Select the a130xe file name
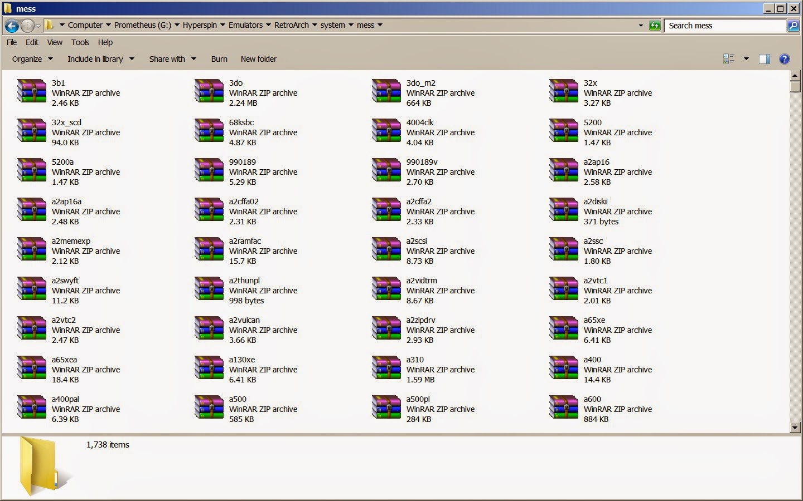803x501 pixels. click(x=242, y=360)
